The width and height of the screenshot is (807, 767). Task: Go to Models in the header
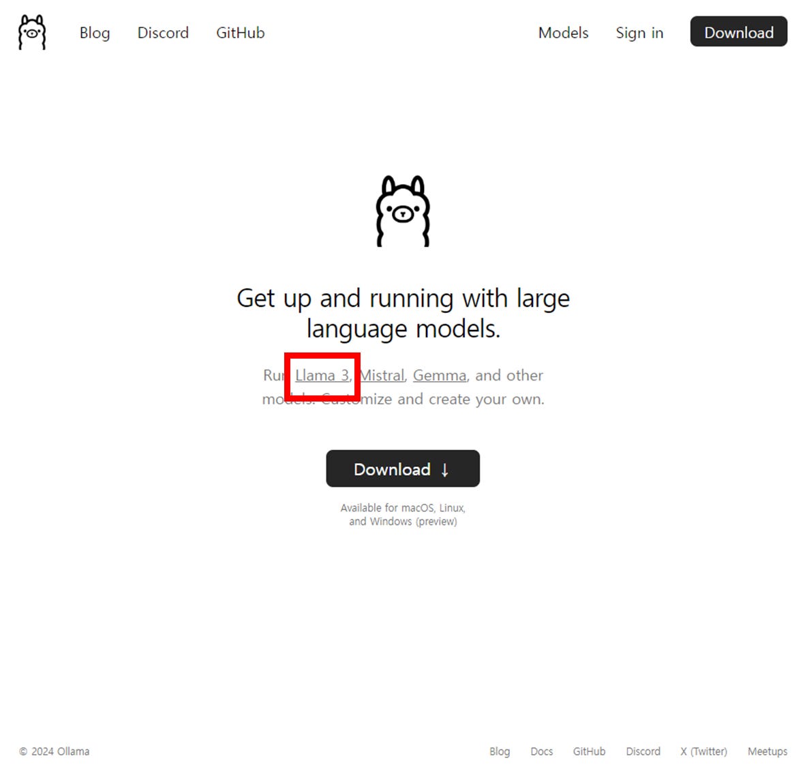tap(563, 33)
